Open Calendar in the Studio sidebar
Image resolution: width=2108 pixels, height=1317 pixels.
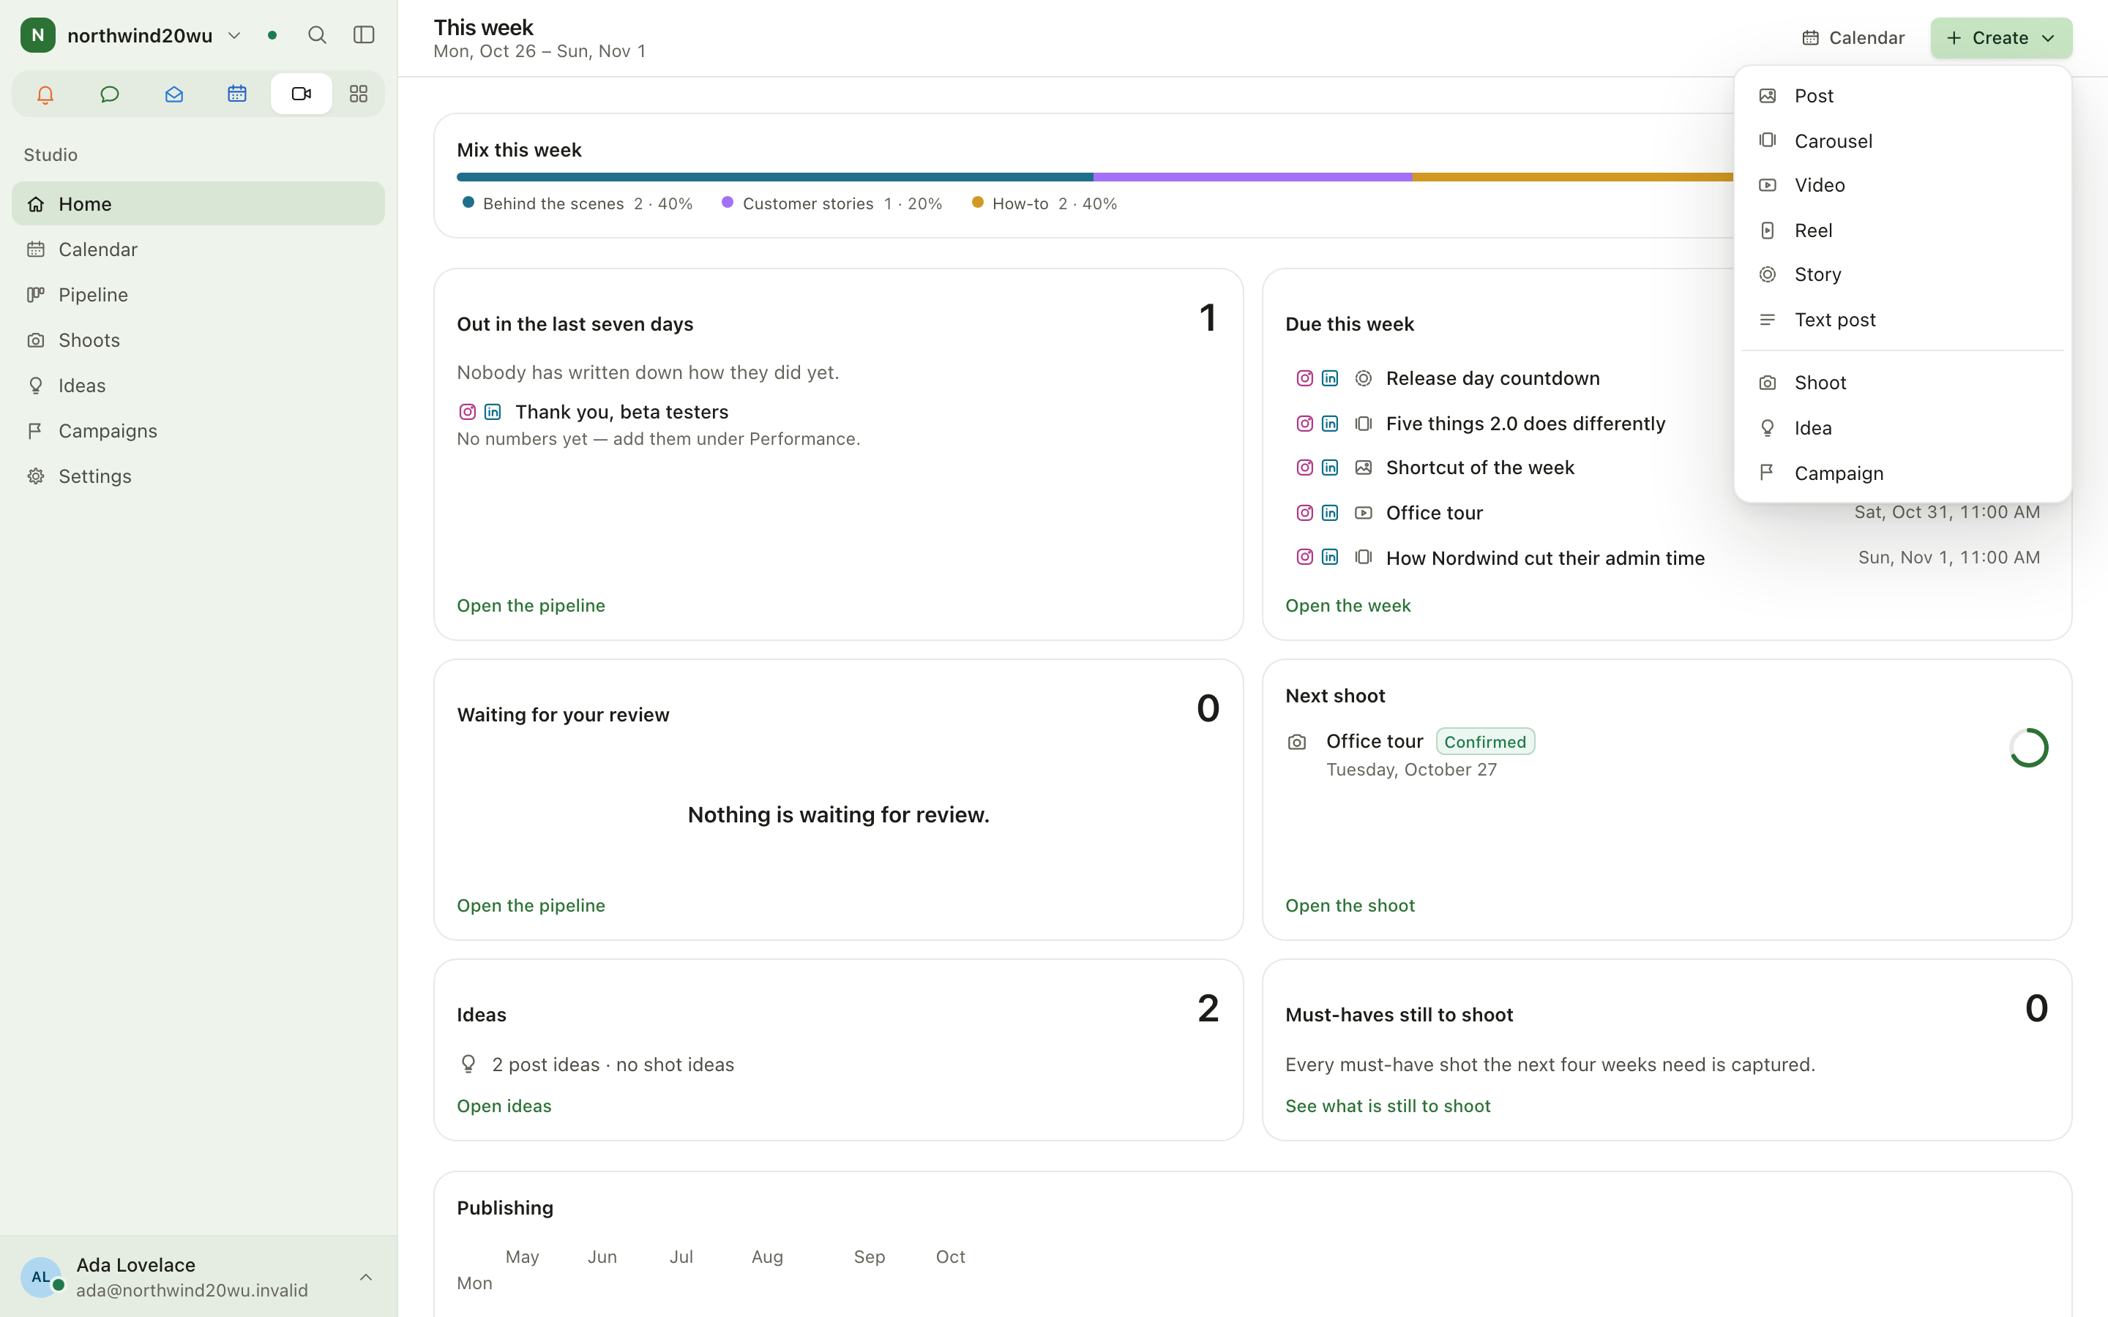coord(198,249)
